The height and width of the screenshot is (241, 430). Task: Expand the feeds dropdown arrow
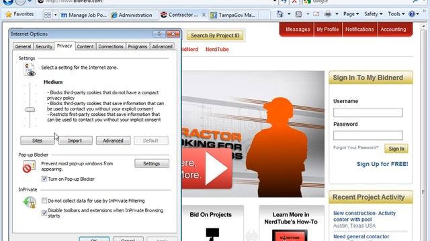tap(308, 14)
